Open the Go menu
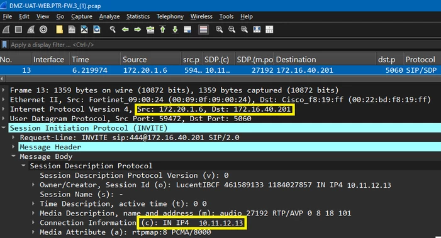 click(60, 16)
